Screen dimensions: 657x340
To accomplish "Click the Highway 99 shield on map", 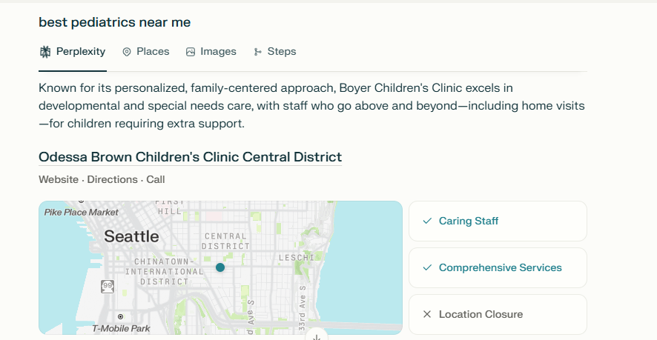I will [x=108, y=287].
